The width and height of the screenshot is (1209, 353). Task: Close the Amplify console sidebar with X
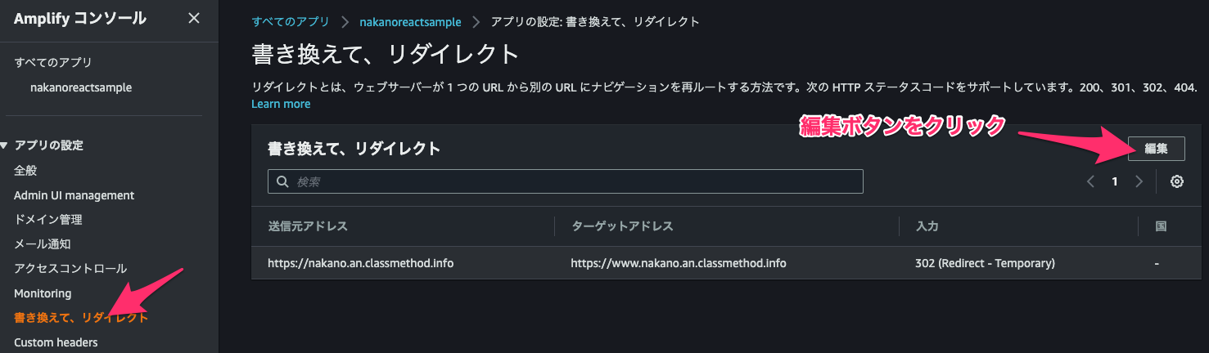(193, 18)
